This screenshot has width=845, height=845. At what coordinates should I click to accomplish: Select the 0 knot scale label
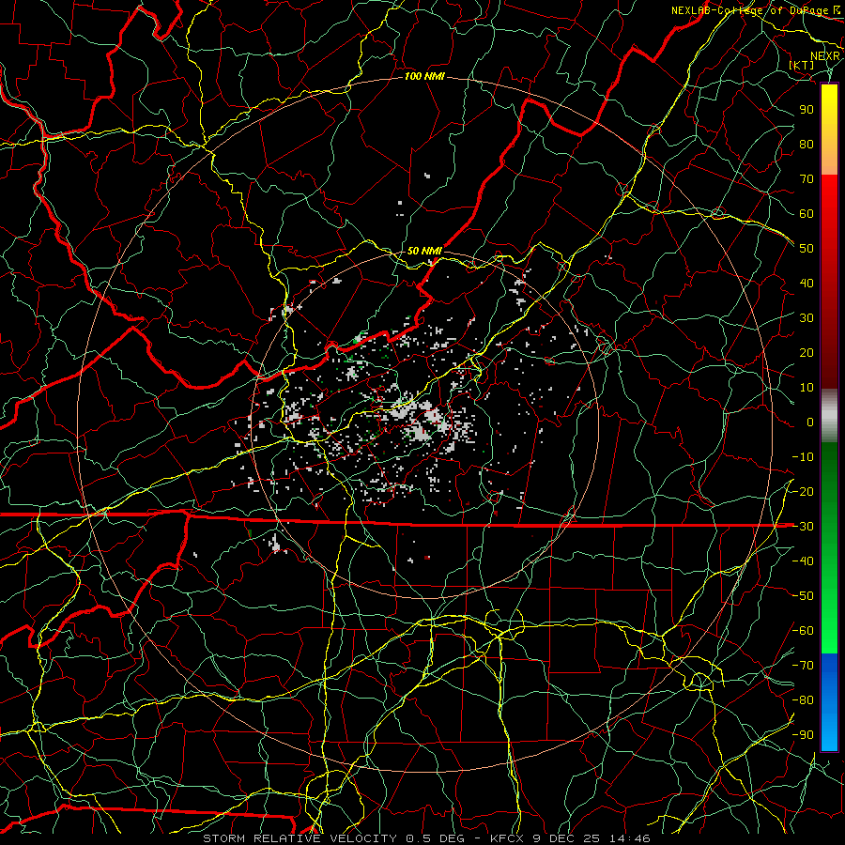810,422
